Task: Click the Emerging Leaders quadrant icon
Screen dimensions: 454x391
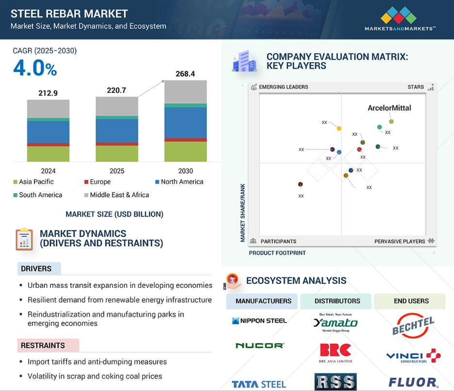Action: tap(254, 87)
